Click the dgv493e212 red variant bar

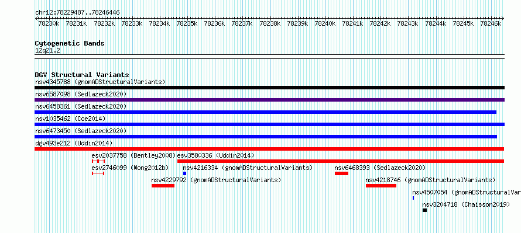(x=269, y=149)
